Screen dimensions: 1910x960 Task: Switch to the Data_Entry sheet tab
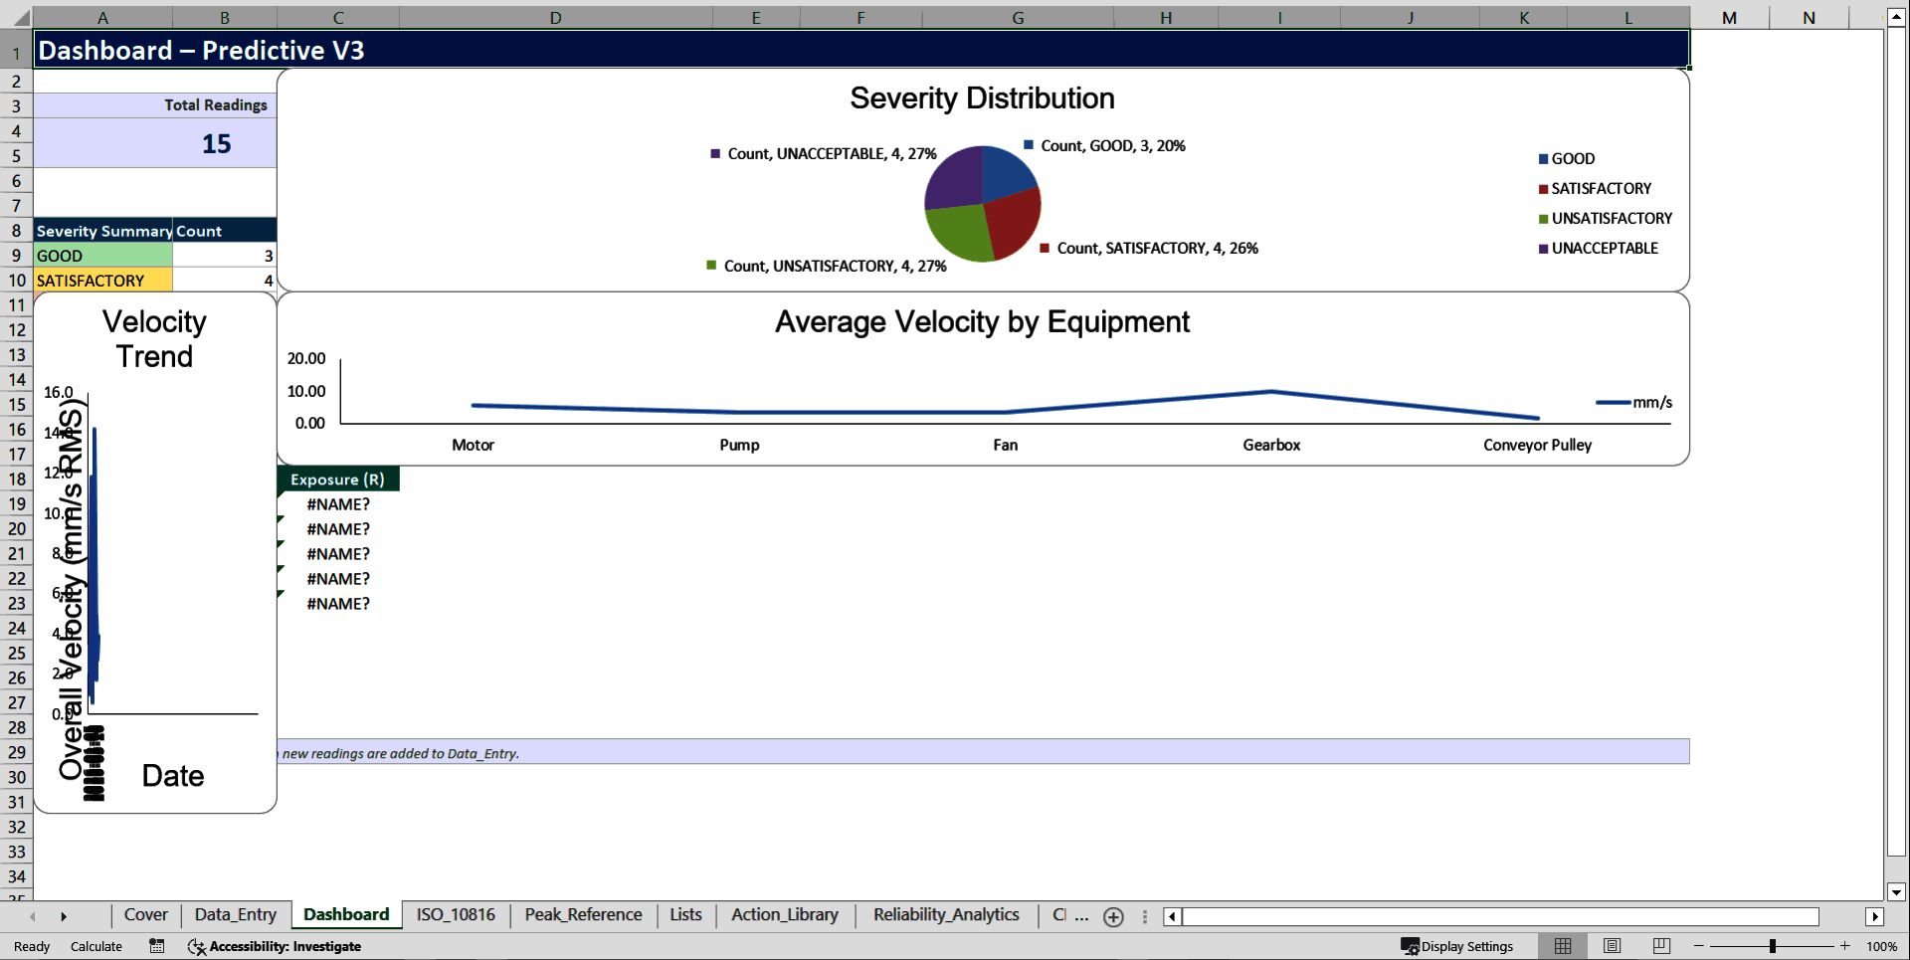pyautogui.click(x=235, y=915)
